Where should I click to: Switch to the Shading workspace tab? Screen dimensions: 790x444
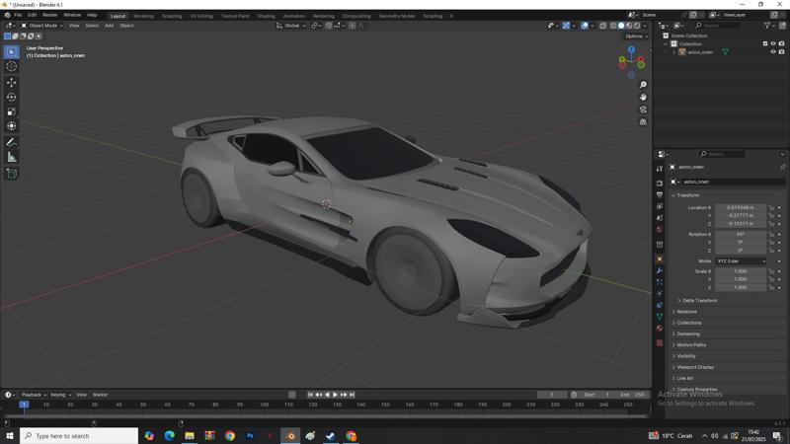tap(266, 16)
